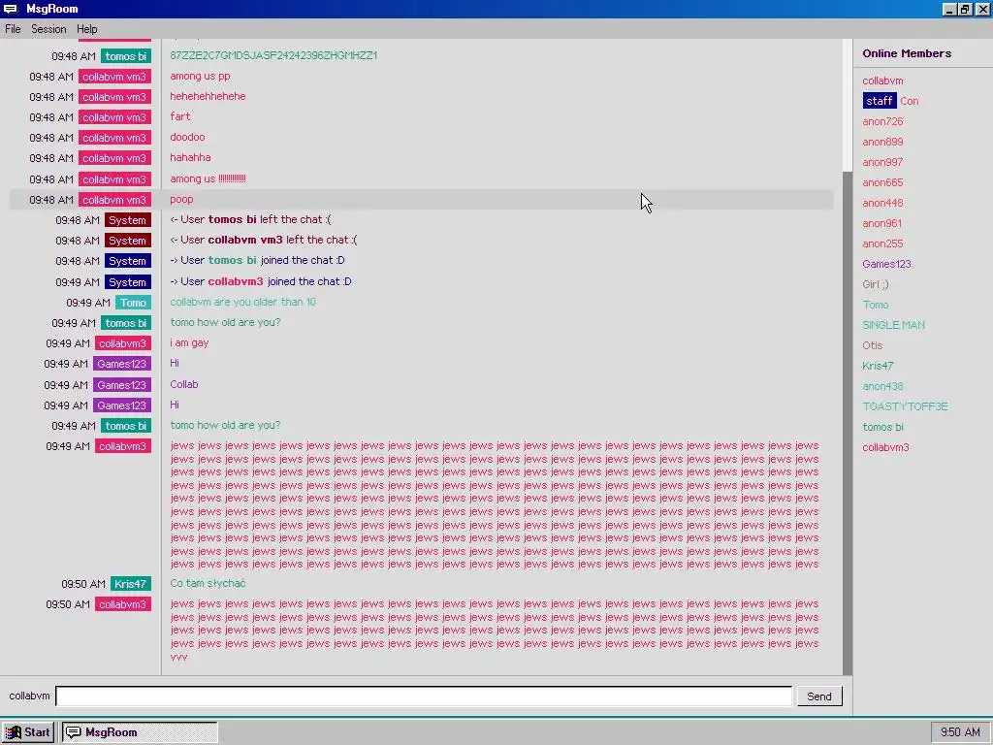Screen dimensions: 993x745
Task: Select Kris47 in Online Members list
Action: coord(877,366)
